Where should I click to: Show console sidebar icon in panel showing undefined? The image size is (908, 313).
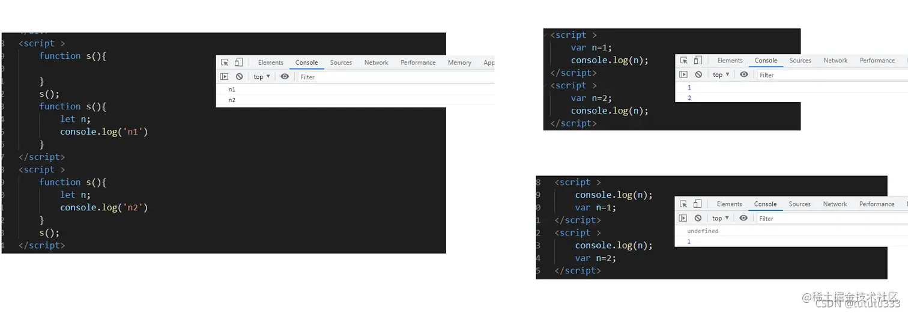[683, 218]
